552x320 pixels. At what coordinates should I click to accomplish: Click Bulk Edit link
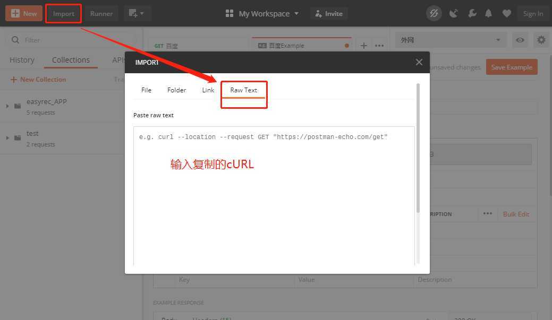click(x=516, y=214)
